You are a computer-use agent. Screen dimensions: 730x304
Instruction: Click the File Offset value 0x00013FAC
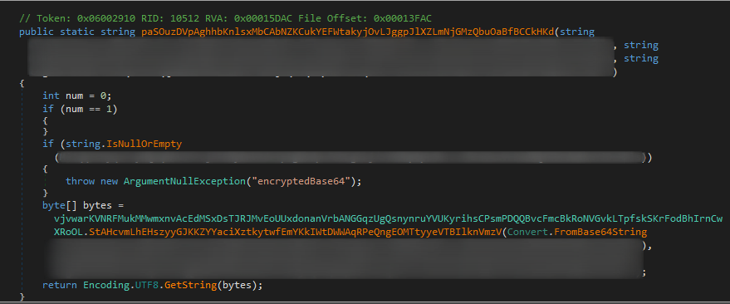click(x=403, y=18)
